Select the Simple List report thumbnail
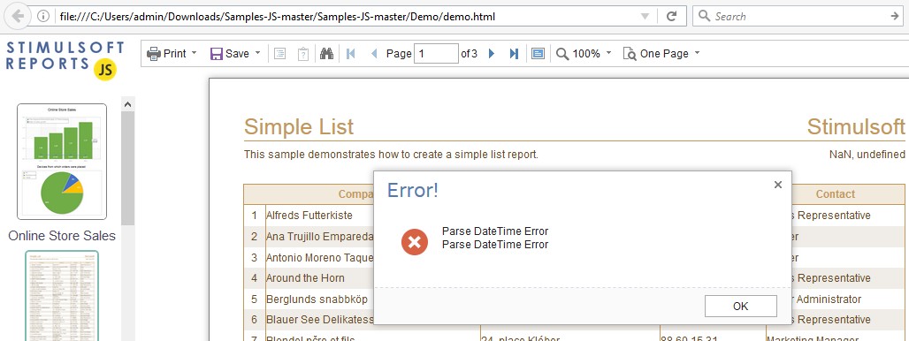Viewport: 909px width, 341px height. 62,297
